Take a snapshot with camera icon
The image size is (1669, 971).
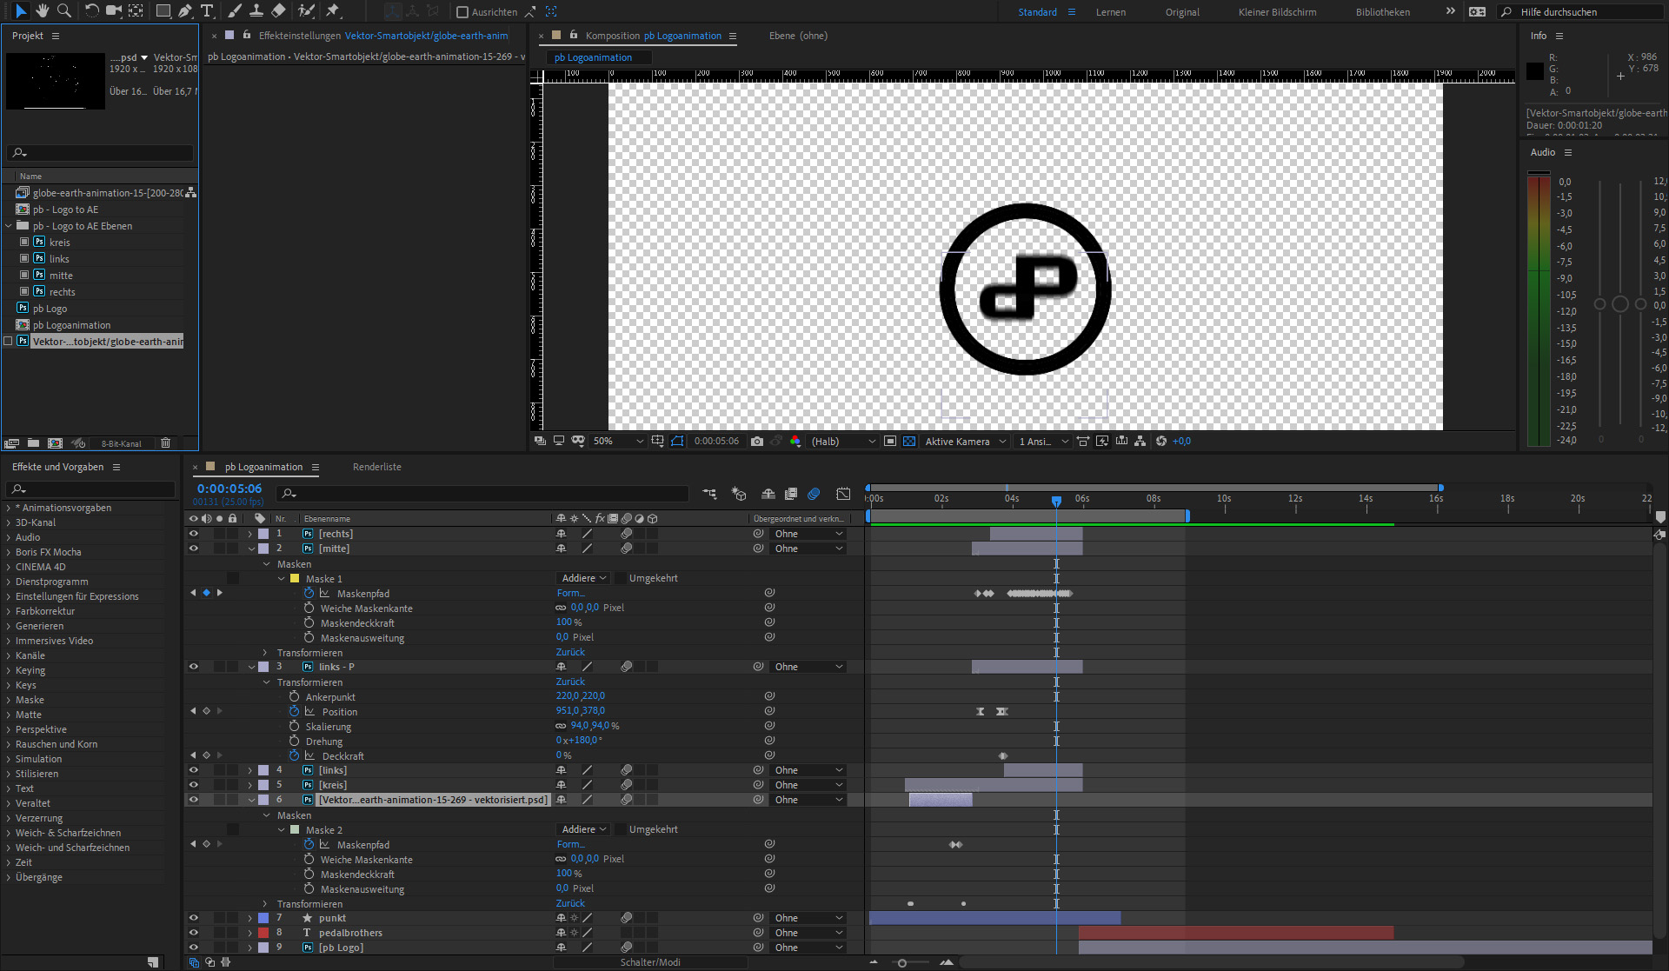click(x=757, y=442)
